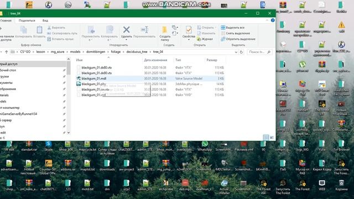Open the Главная ribbon tab
354x199 pixels.
(x=6, y=20)
